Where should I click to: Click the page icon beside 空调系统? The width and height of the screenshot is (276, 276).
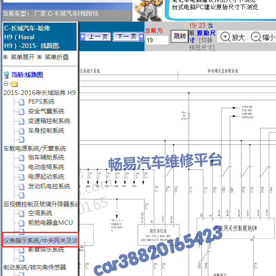[22, 213]
